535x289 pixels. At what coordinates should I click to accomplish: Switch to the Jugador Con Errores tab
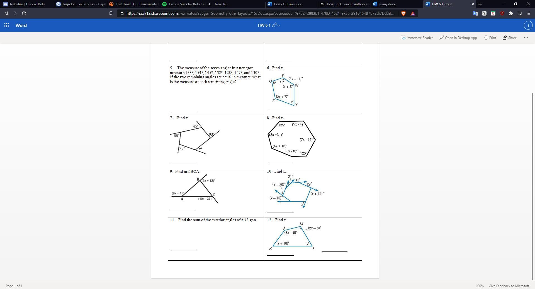pos(80,4)
